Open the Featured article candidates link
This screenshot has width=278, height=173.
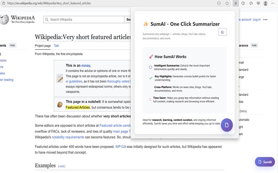click(x=115, y=125)
